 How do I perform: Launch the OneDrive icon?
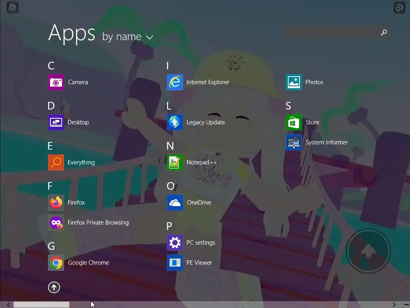click(x=175, y=203)
